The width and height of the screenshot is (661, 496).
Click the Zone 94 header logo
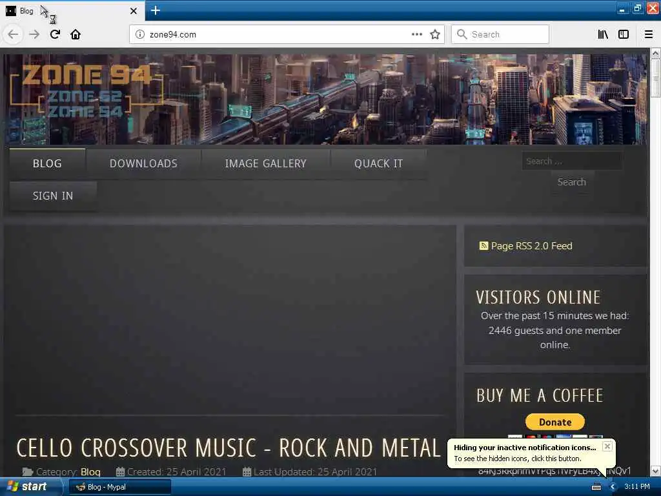pyautogui.click(x=86, y=92)
